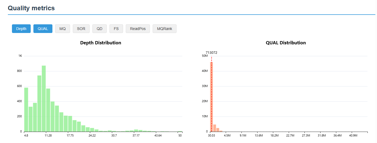Click the Quality metrics section heading

tap(31, 8)
